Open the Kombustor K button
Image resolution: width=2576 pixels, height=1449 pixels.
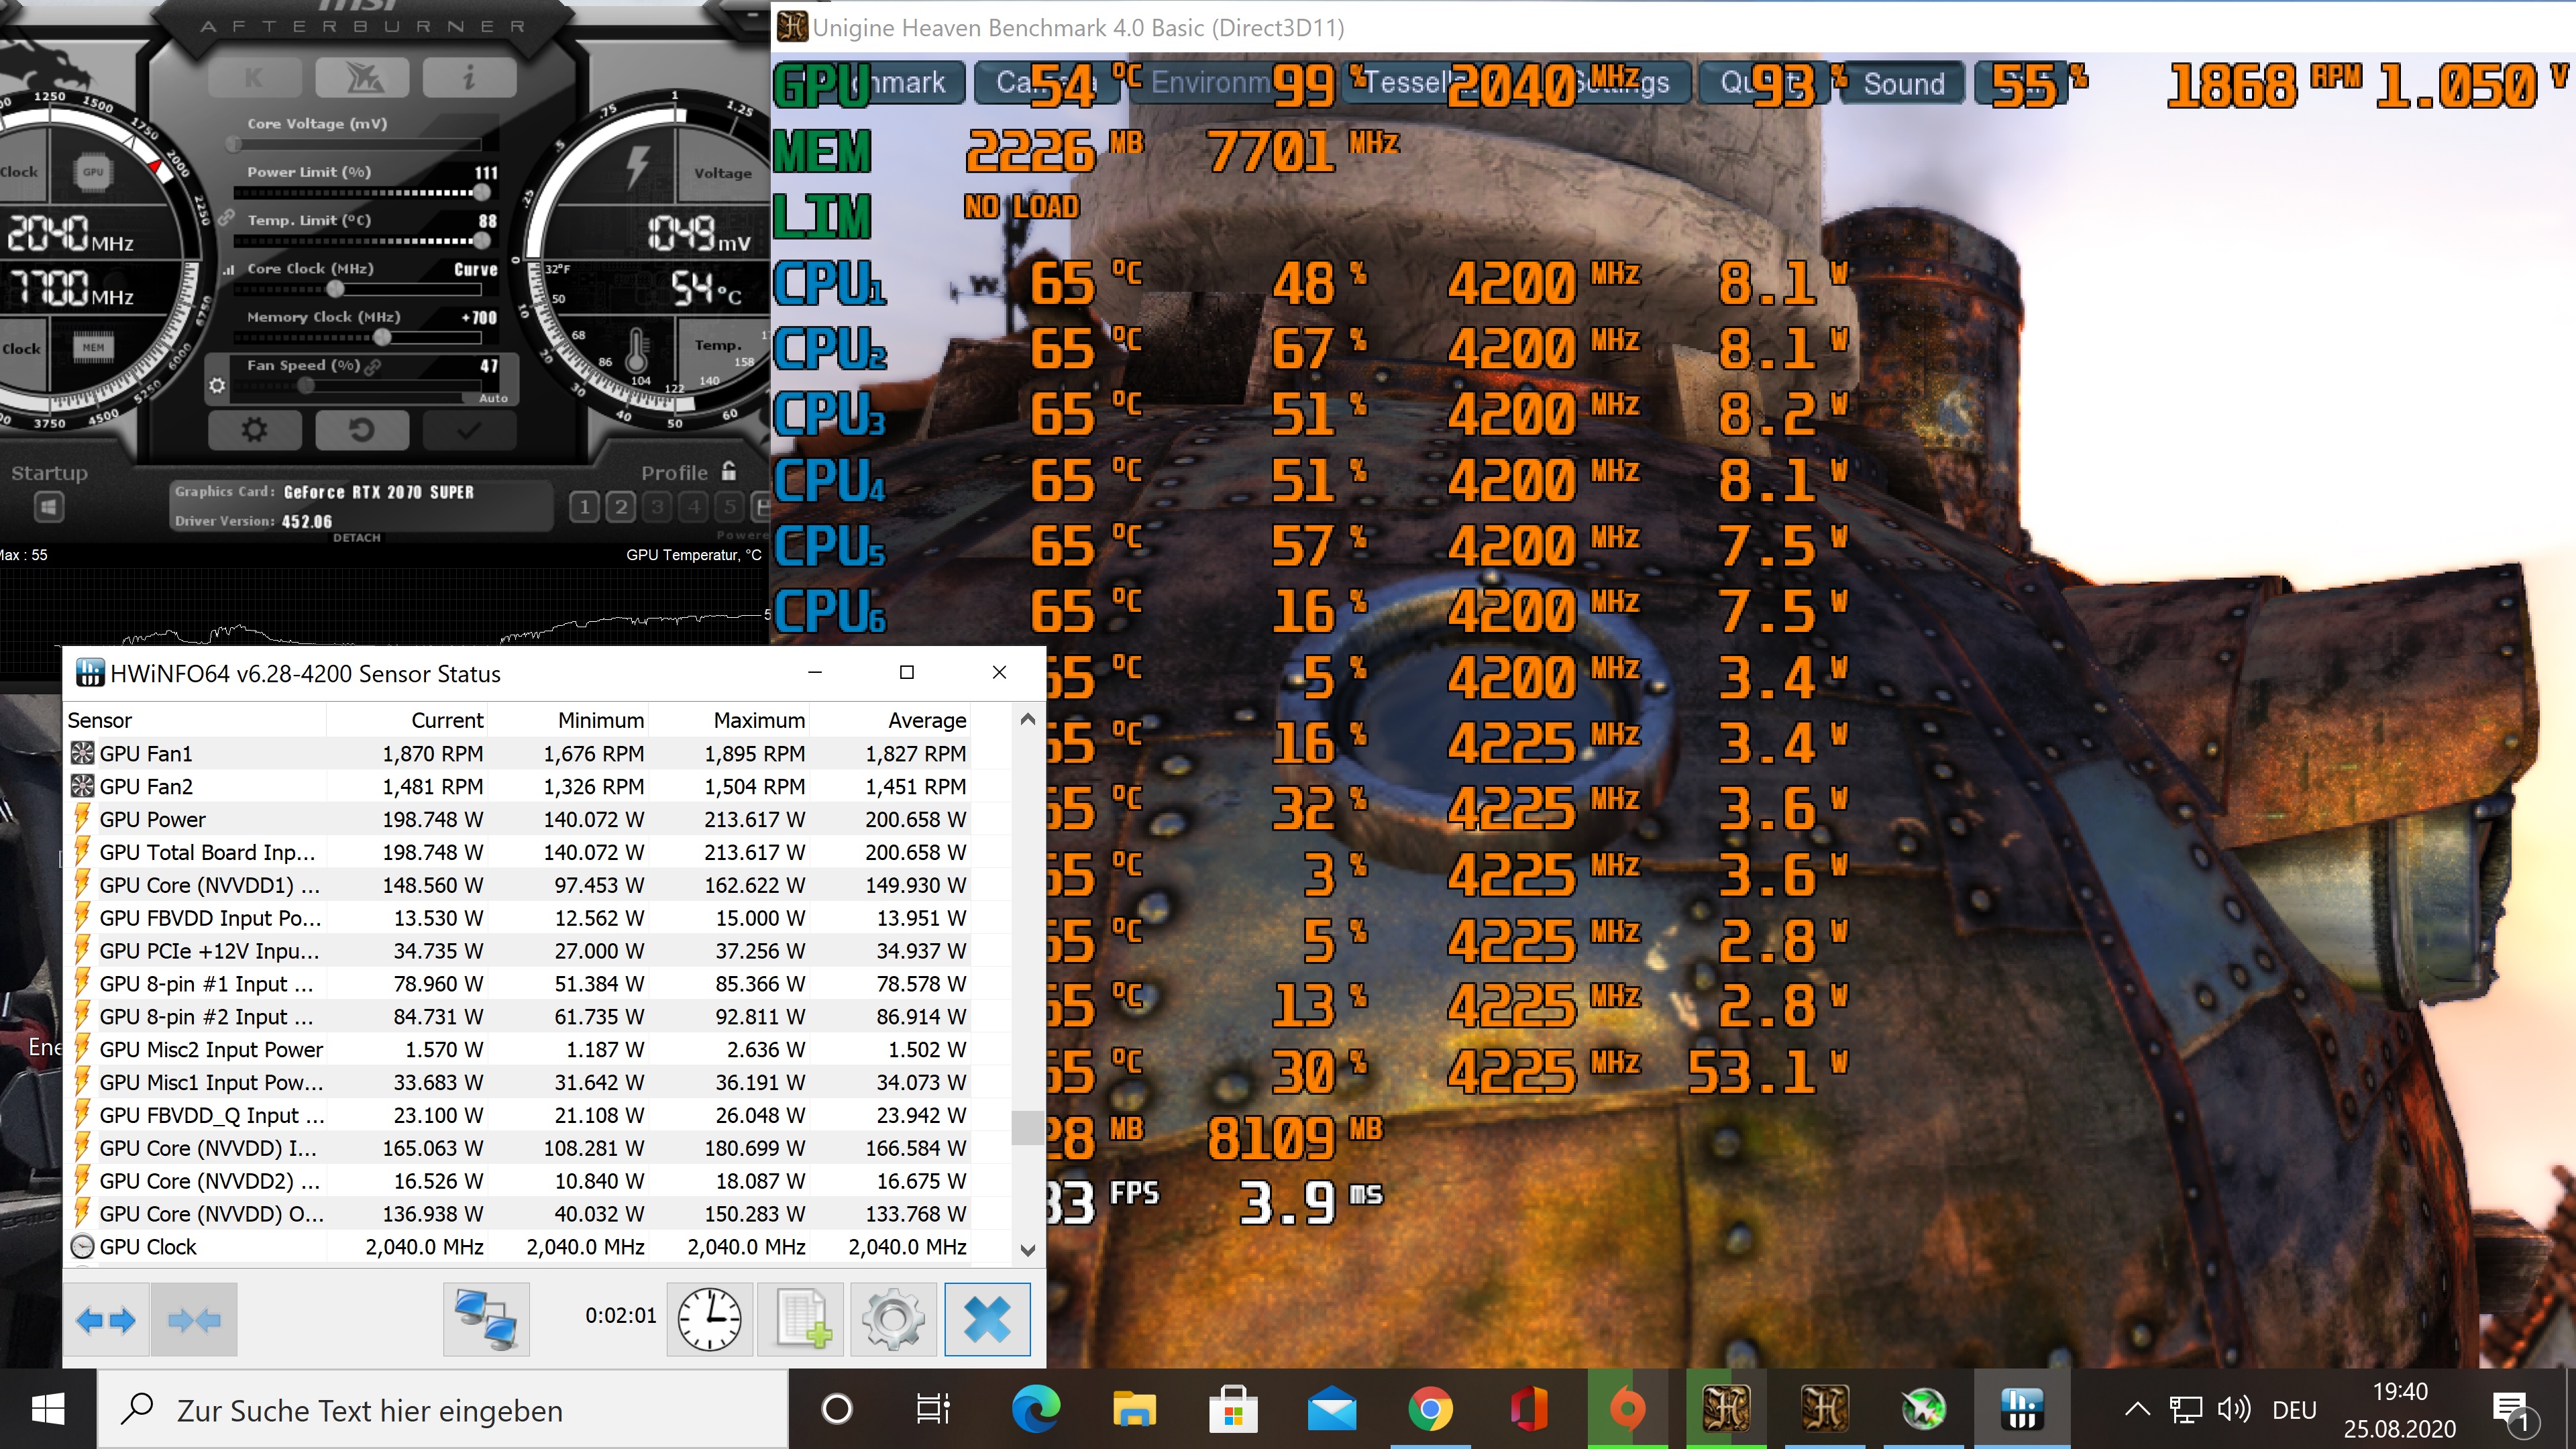(254, 78)
